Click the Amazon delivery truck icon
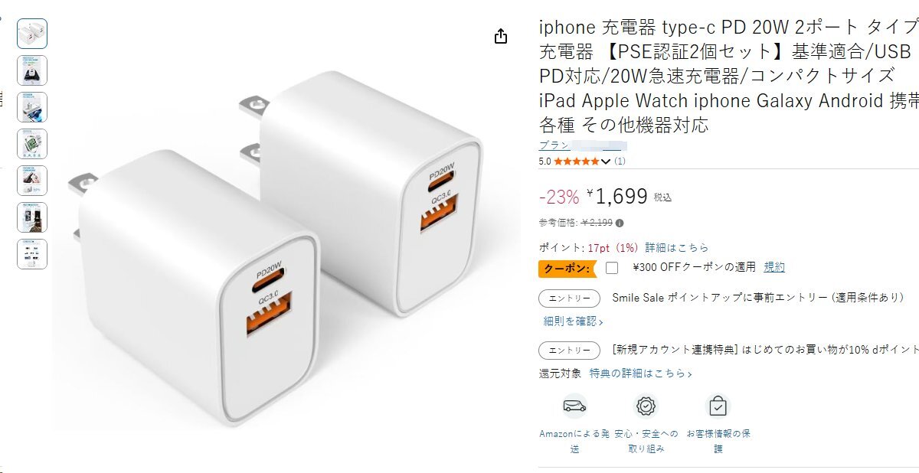Screen dimensions: 919x473 click(574, 406)
